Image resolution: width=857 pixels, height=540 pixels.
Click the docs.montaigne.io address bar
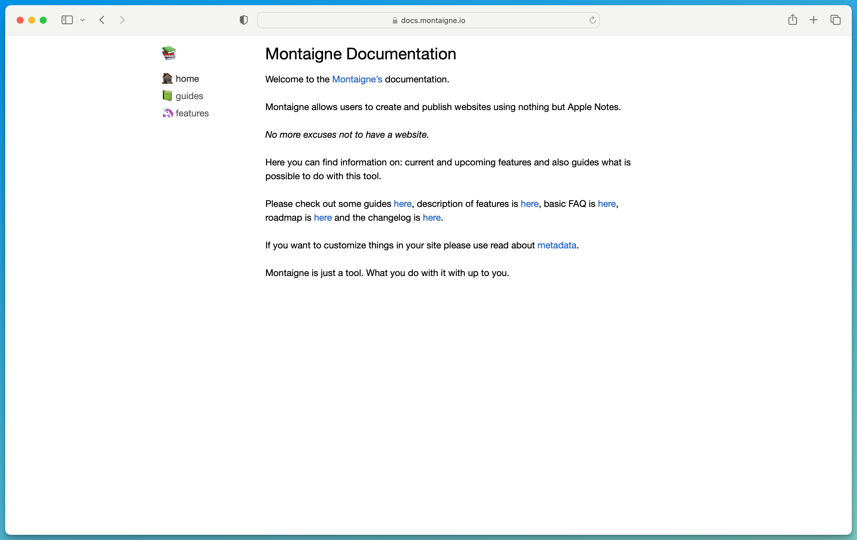[428, 20]
